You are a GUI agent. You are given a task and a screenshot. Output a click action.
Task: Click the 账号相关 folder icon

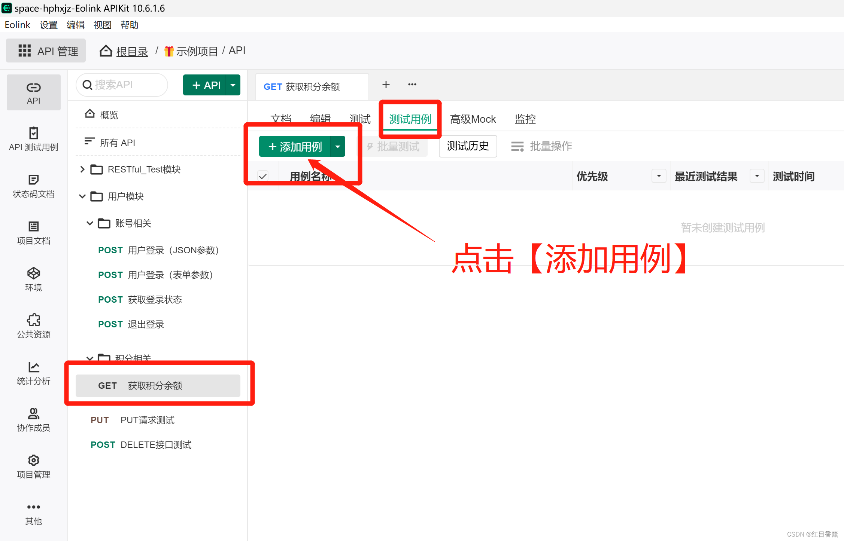pyautogui.click(x=104, y=223)
